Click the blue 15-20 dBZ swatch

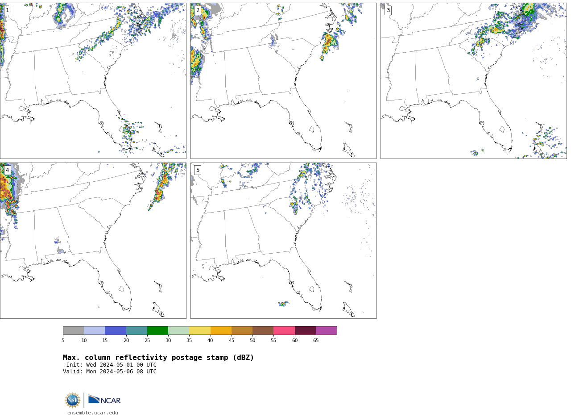(x=116, y=330)
